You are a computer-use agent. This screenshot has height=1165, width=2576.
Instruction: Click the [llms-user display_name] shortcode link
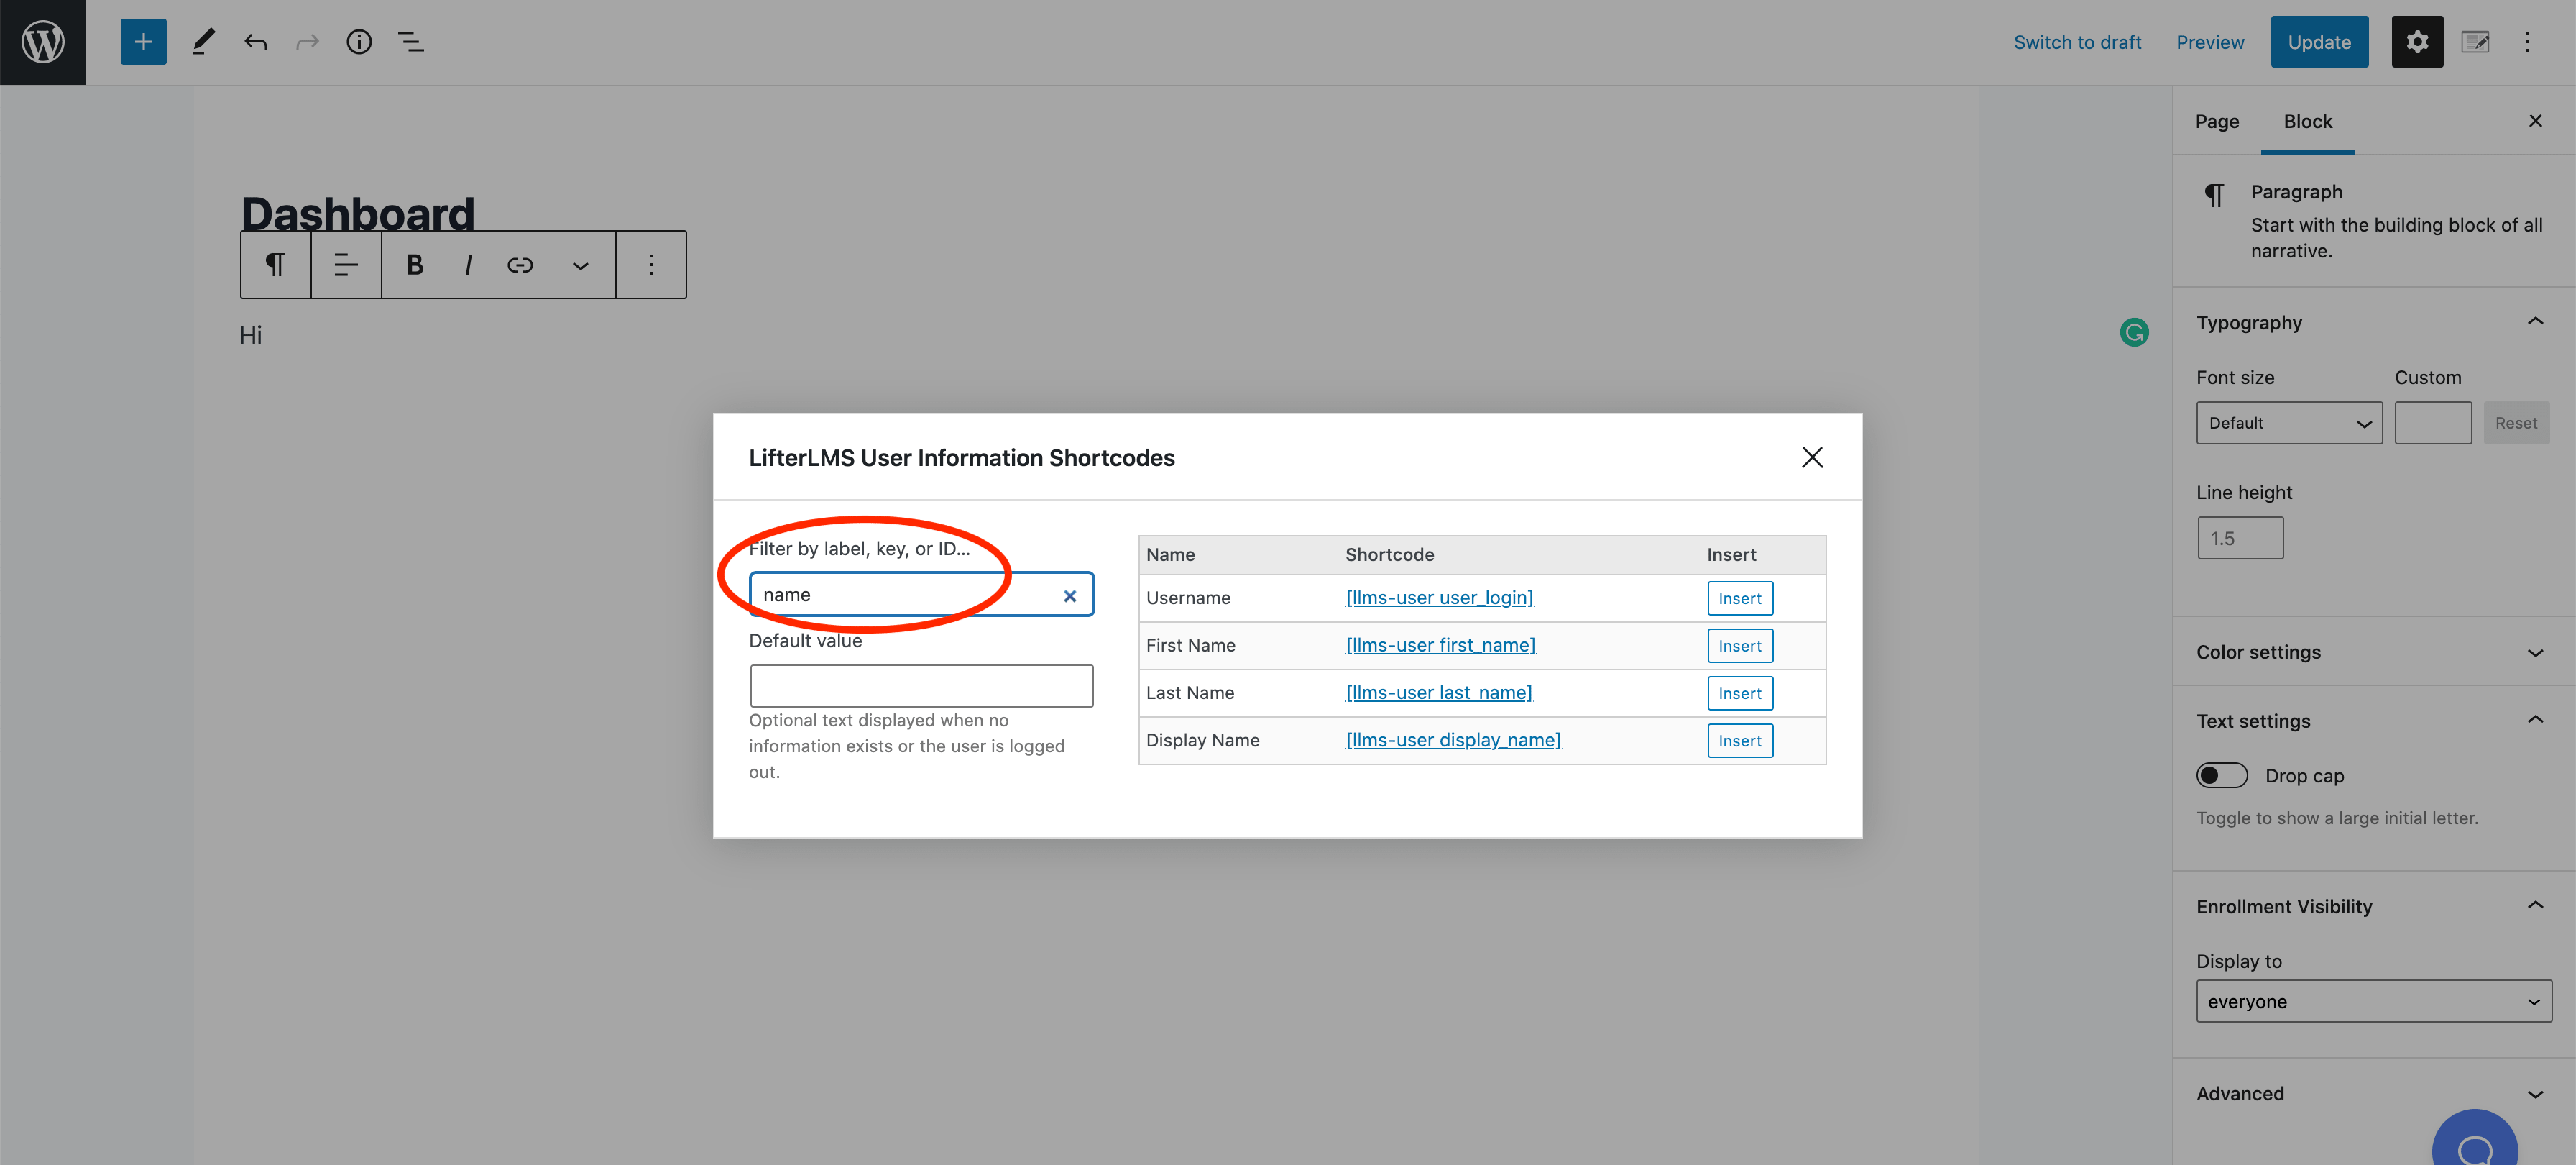[x=1453, y=741]
